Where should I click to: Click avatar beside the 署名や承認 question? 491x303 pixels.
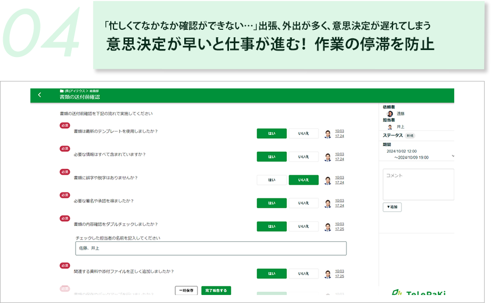[x=328, y=204]
